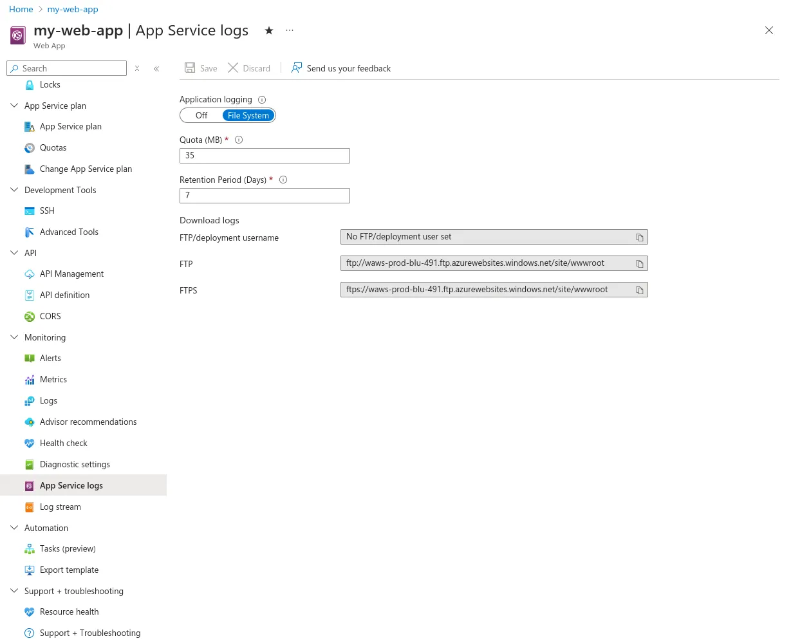Click the Export template icon
791x643 pixels.
(29, 570)
